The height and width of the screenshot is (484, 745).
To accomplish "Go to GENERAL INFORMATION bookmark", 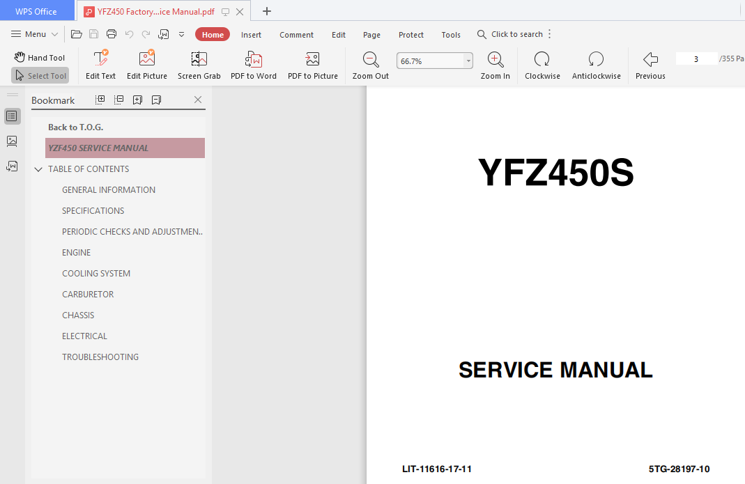I will point(108,190).
